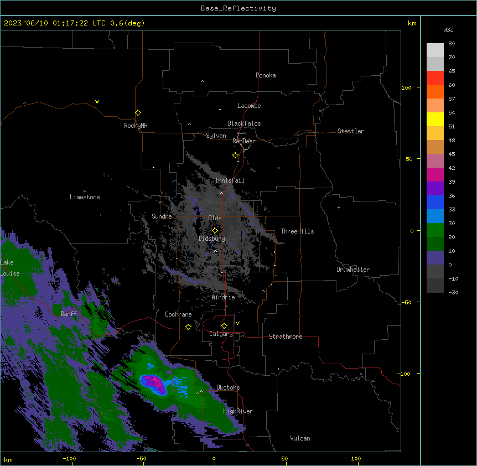The width and height of the screenshot is (477, 466).
Task: Select the green 30 dBZ legend swatch
Action: click(435, 230)
